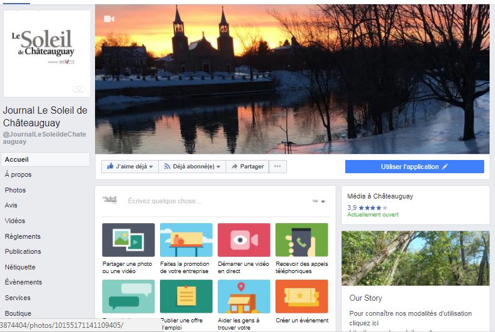This screenshot has width=495, height=332.
Task: Open the Déjà abonné(e) dropdown
Action: coord(192,167)
